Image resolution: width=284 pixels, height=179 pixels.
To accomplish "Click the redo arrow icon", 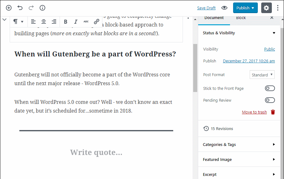I will 31,8.
